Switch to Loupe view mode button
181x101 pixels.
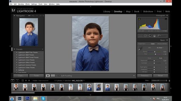point(48,76)
